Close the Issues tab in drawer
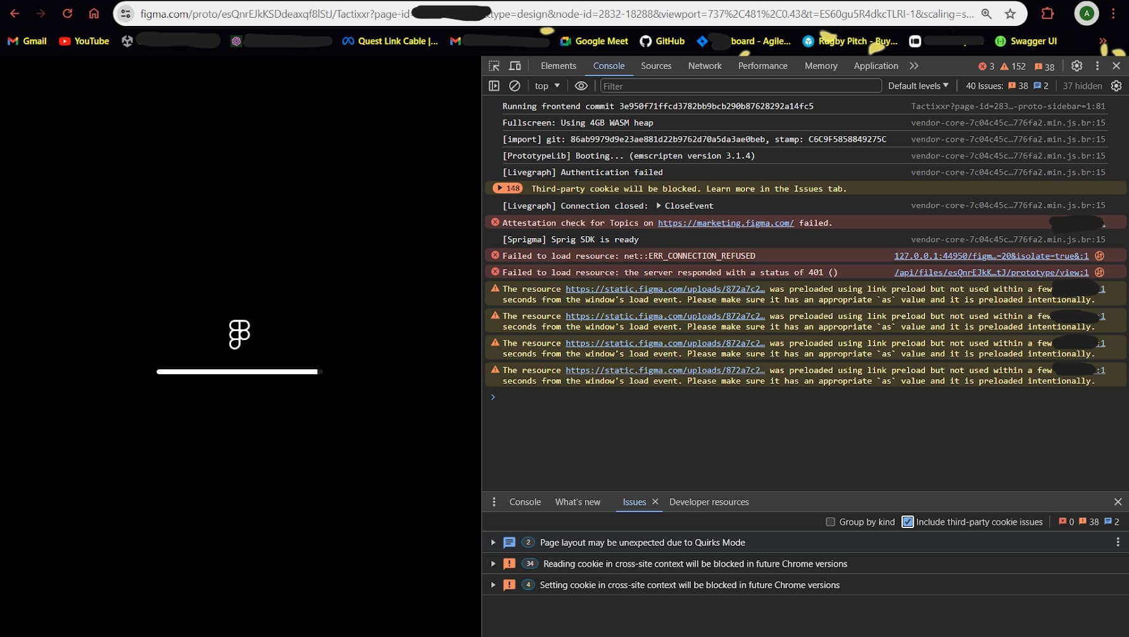The height and width of the screenshot is (637, 1129). (655, 501)
